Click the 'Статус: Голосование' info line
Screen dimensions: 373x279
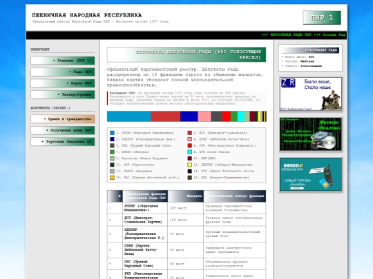pyautogui.click(x=302, y=66)
